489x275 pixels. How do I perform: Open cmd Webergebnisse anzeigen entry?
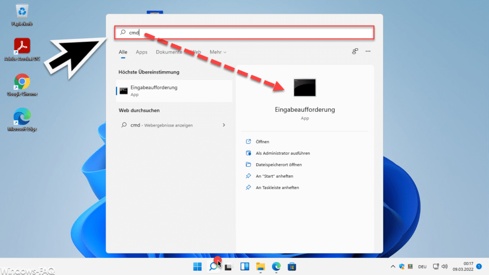coord(174,125)
